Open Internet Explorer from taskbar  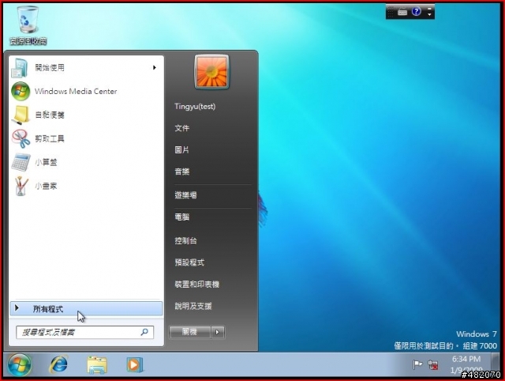(x=58, y=365)
